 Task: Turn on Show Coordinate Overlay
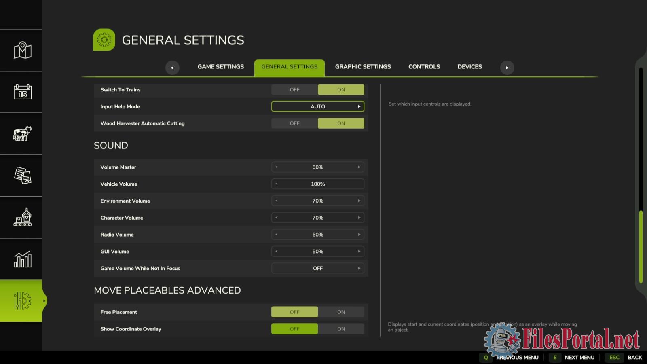(x=341, y=329)
